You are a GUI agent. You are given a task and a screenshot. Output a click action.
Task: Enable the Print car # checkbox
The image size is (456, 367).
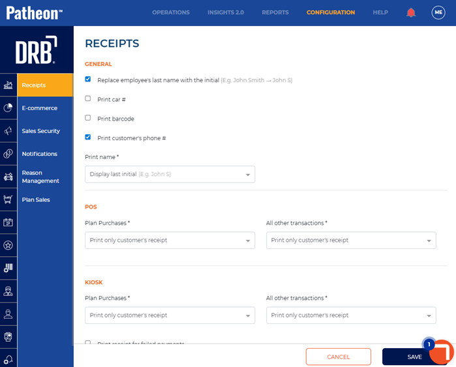[88, 99]
